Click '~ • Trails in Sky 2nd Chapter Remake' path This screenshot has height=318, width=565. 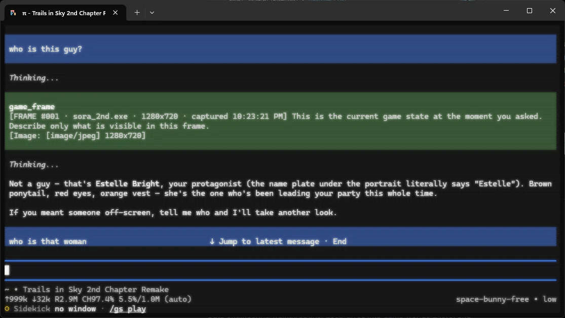[87, 290]
